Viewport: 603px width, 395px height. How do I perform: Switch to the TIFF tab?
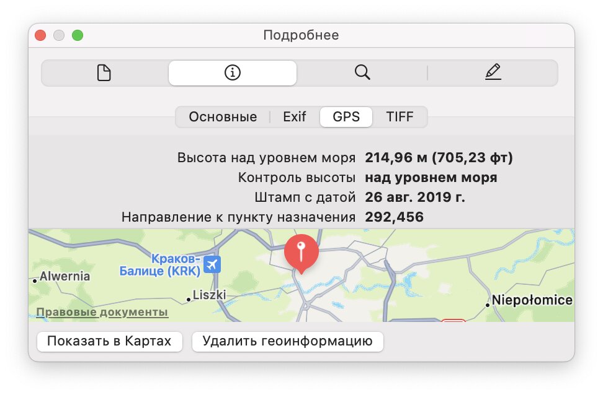[x=400, y=116]
